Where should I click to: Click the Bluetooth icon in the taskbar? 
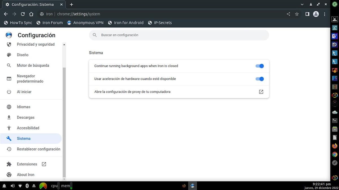coord(27,186)
